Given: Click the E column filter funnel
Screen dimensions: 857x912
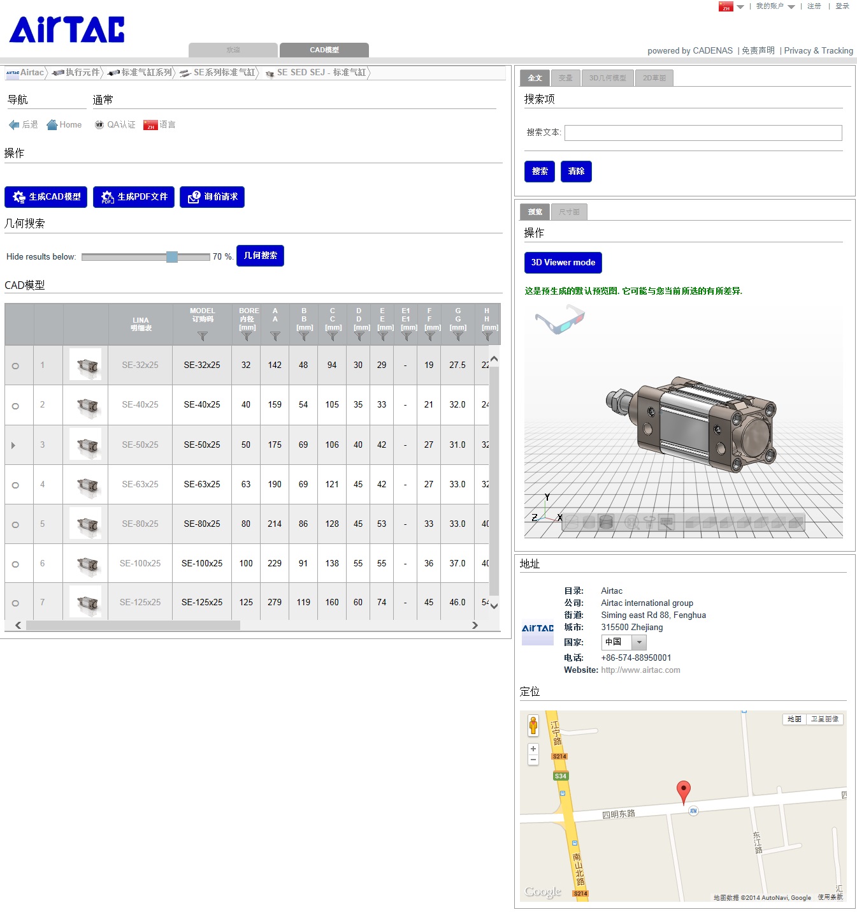Looking at the screenshot, I should coord(382,336).
